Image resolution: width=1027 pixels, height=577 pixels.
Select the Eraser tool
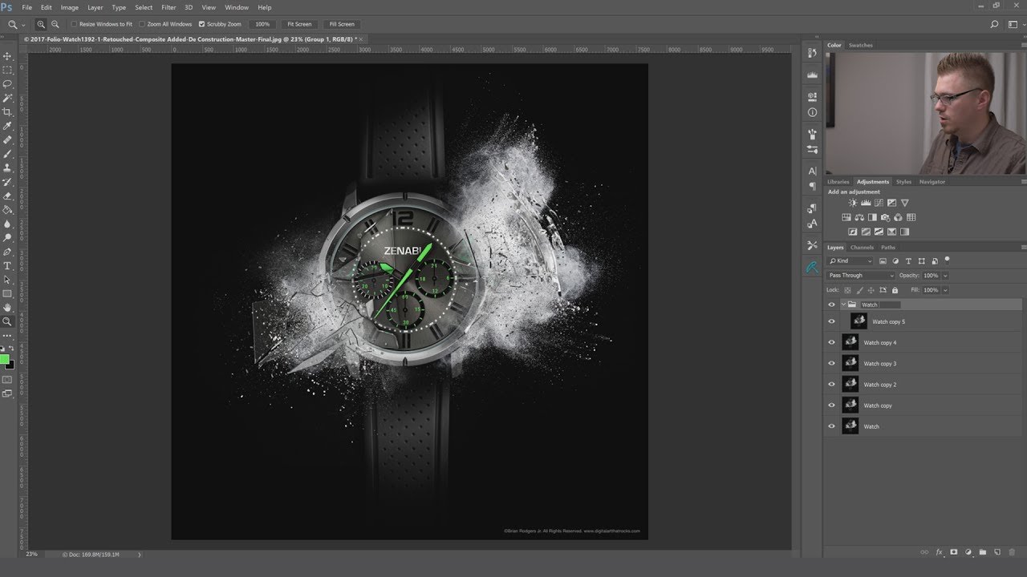click(x=7, y=196)
